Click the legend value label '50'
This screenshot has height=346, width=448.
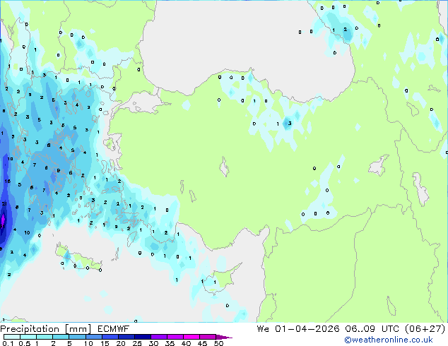(219, 343)
